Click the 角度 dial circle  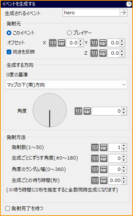pos(50,110)
